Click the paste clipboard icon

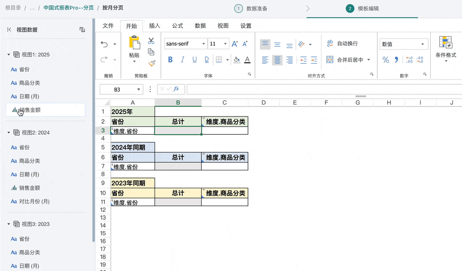click(135, 42)
